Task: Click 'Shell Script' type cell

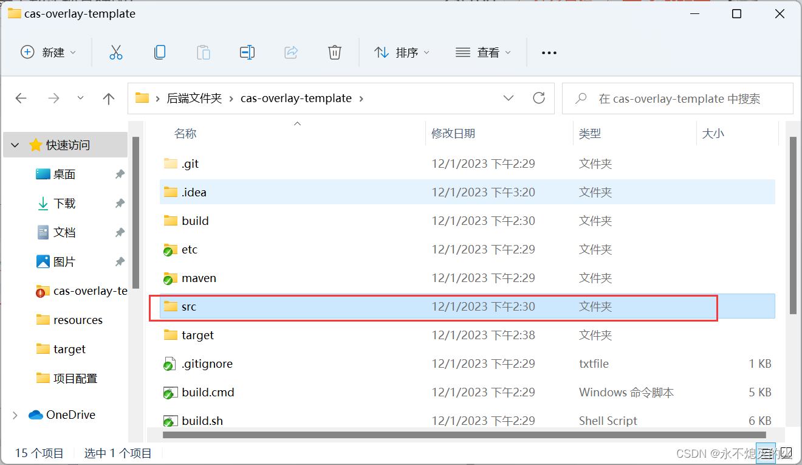Action: point(608,421)
